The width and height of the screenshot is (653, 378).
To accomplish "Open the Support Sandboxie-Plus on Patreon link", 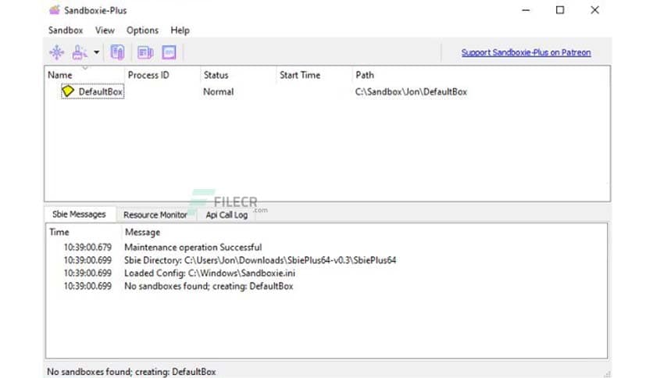I will click(x=526, y=52).
